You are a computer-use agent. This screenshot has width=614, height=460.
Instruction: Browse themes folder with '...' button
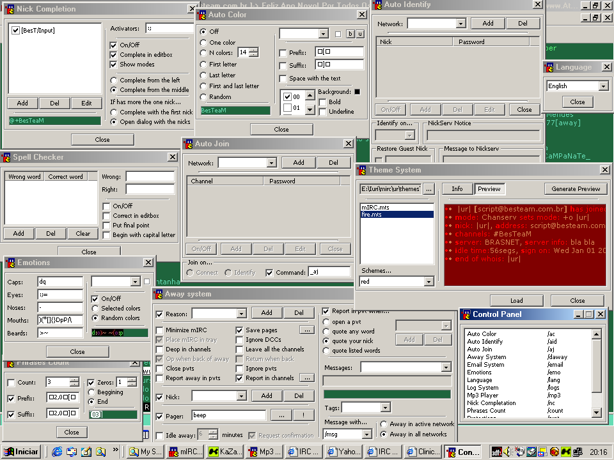pyautogui.click(x=429, y=189)
